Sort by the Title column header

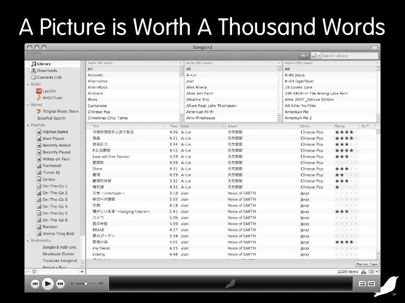point(125,127)
